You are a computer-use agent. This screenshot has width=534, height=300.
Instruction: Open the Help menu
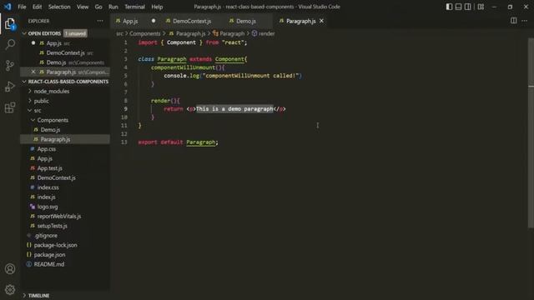click(157, 7)
